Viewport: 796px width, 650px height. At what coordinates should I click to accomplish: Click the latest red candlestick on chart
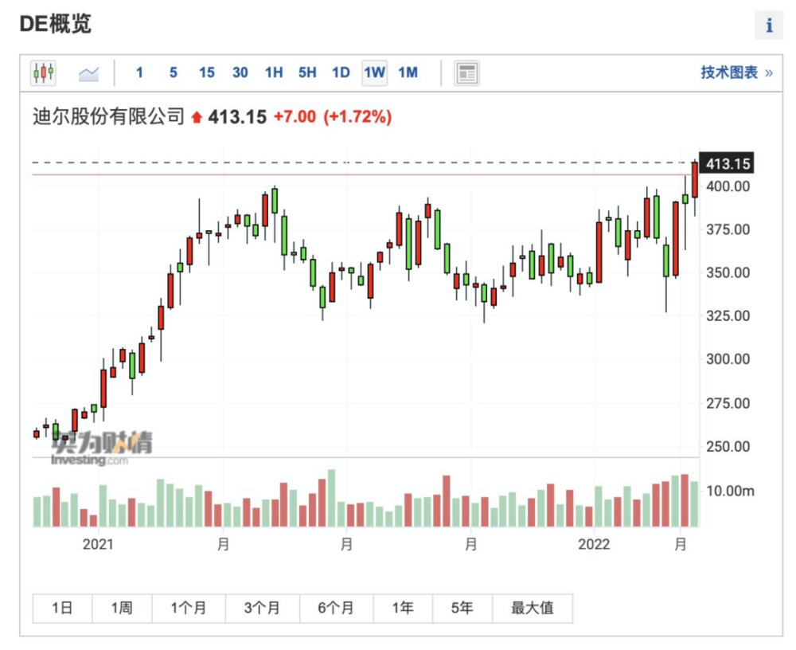point(695,179)
